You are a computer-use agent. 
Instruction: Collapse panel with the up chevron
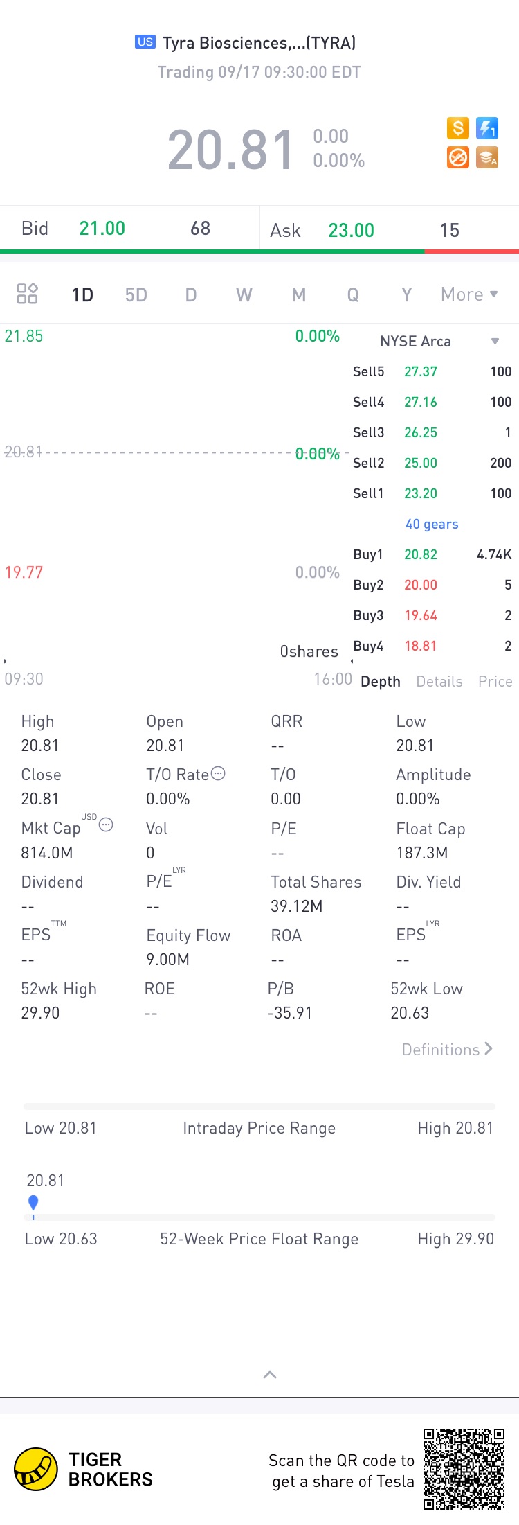tap(270, 1375)
